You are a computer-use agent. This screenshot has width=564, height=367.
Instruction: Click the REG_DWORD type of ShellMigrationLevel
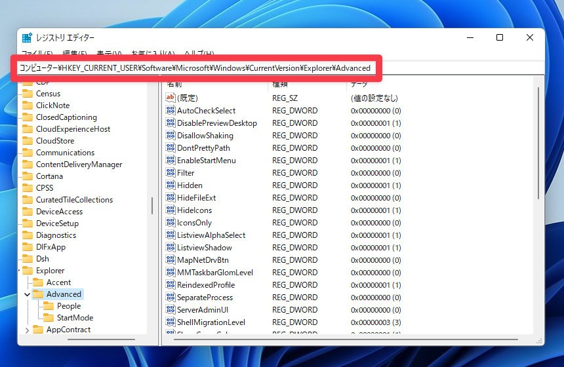click(x=294, y=322)
